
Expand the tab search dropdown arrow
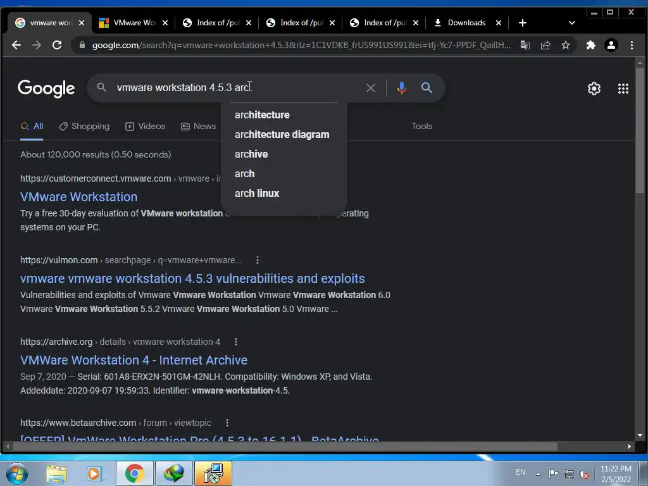(572, 23)
